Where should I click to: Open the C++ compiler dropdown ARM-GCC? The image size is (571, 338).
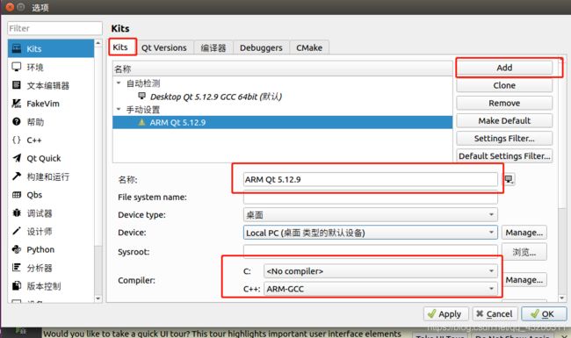[380, 289]
